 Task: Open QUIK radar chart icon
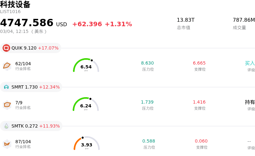coord(7,66)
